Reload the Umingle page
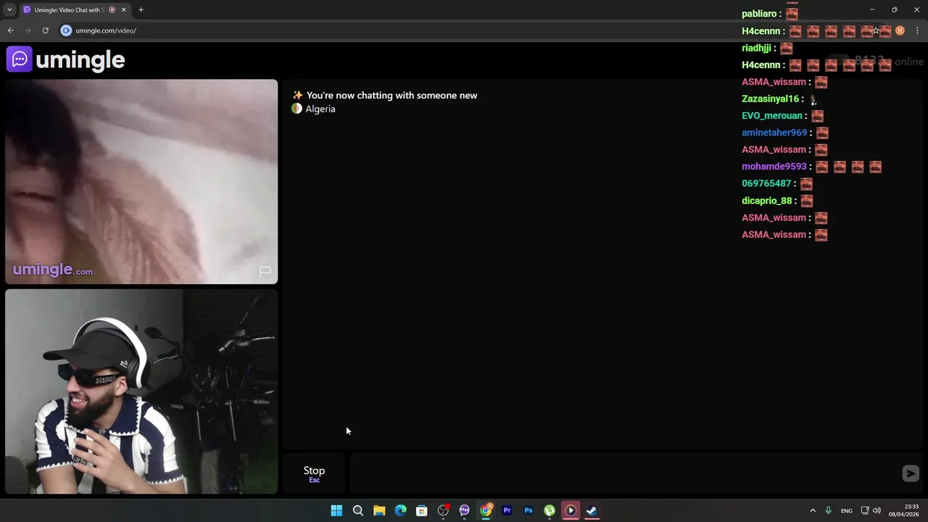 45,30
